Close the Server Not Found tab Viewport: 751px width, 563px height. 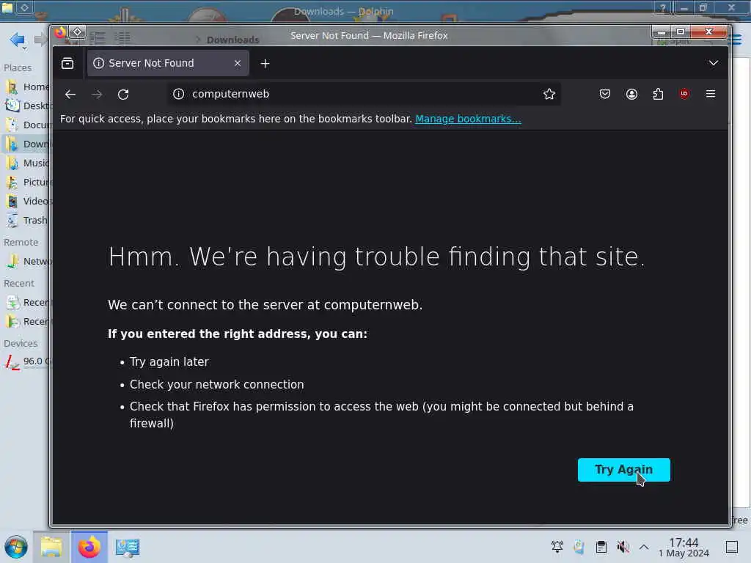238,63
